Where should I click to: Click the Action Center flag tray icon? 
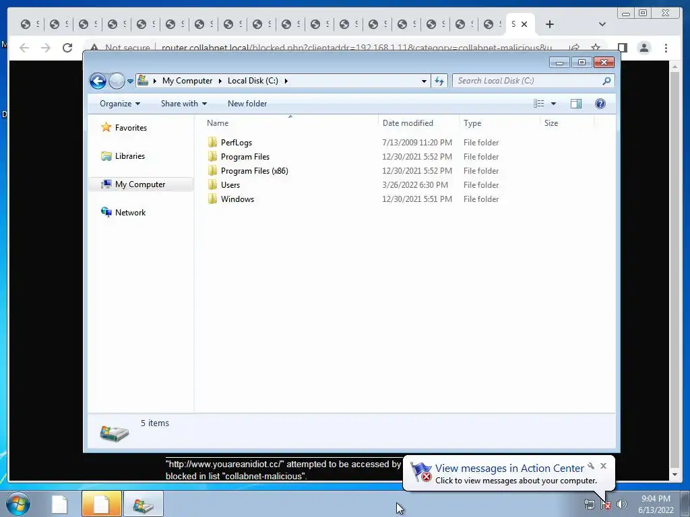(x=606, y=504)
